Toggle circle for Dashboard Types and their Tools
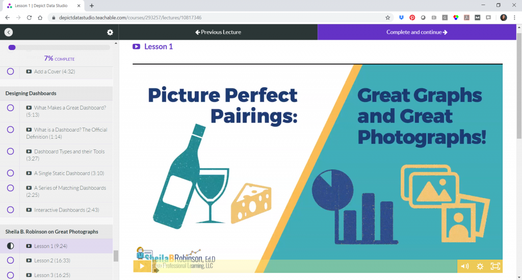 tap(10, 151)
